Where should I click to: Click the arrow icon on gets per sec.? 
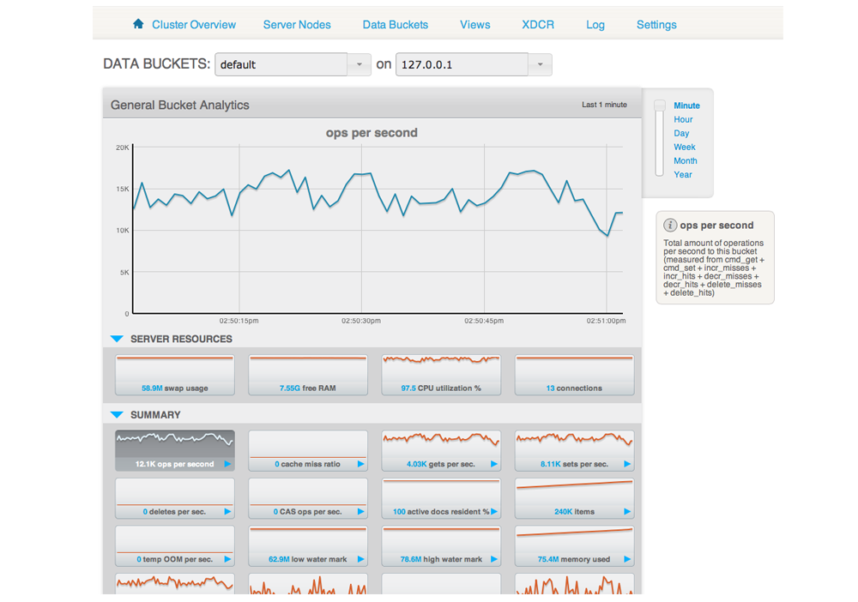coord(494,464)
